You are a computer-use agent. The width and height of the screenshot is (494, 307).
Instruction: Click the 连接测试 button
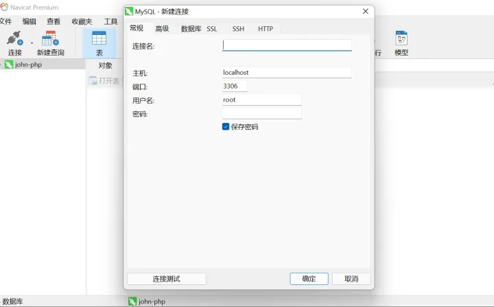coord(166,279)
